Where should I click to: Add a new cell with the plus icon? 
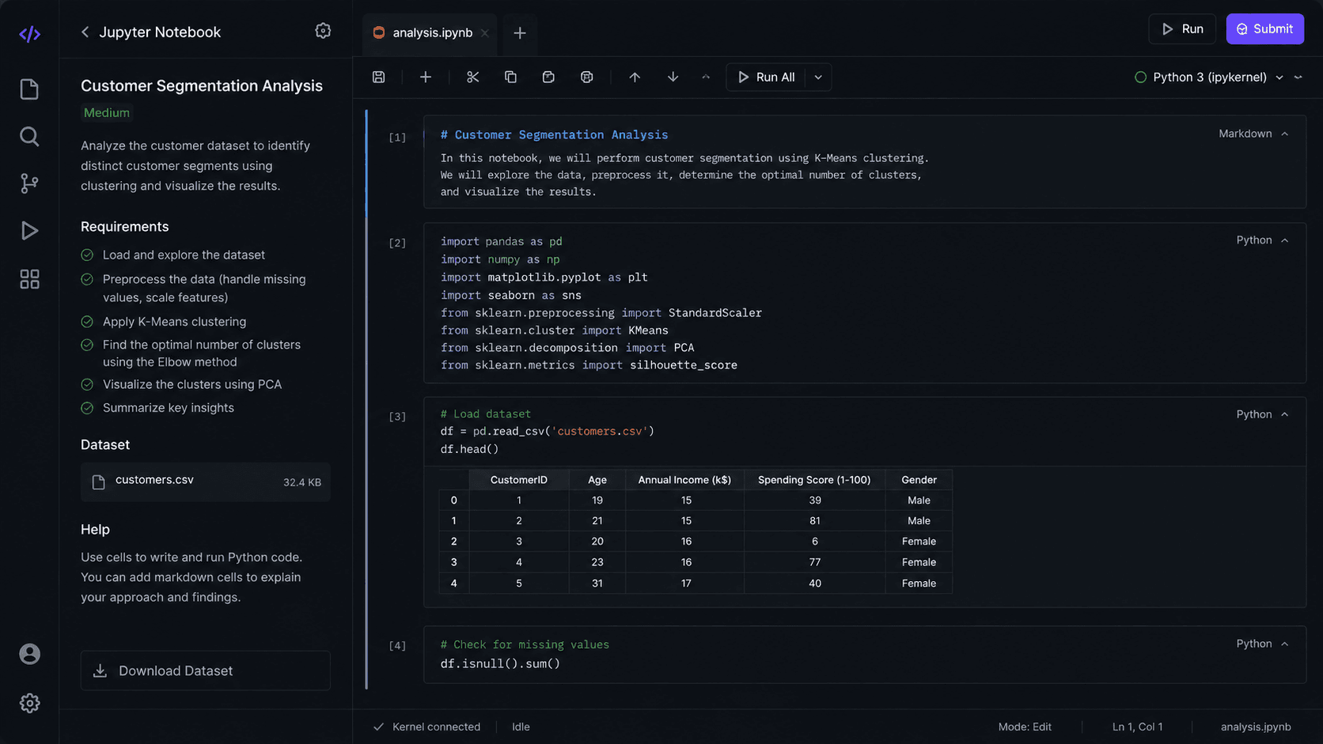pyautogui.click(x=426, y=77)
